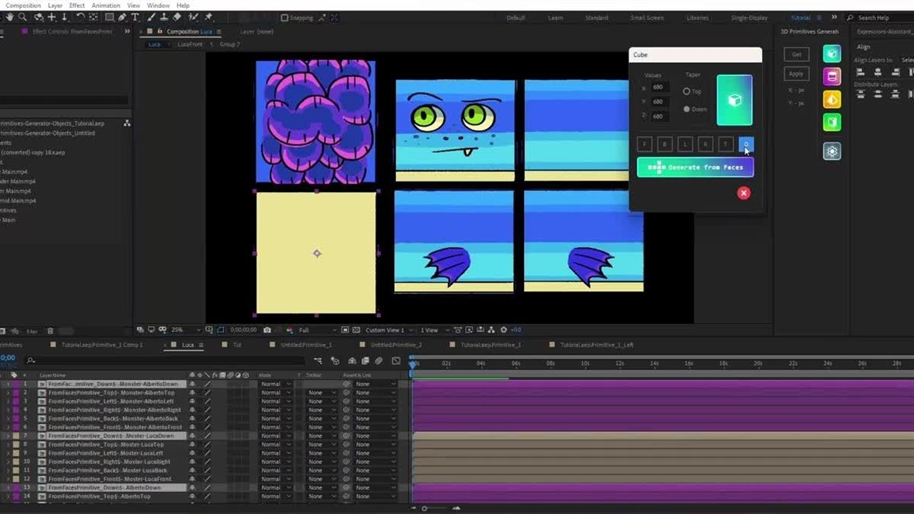Take a snapshot with camera icon

pyautogui.click(x=267, y=330)
